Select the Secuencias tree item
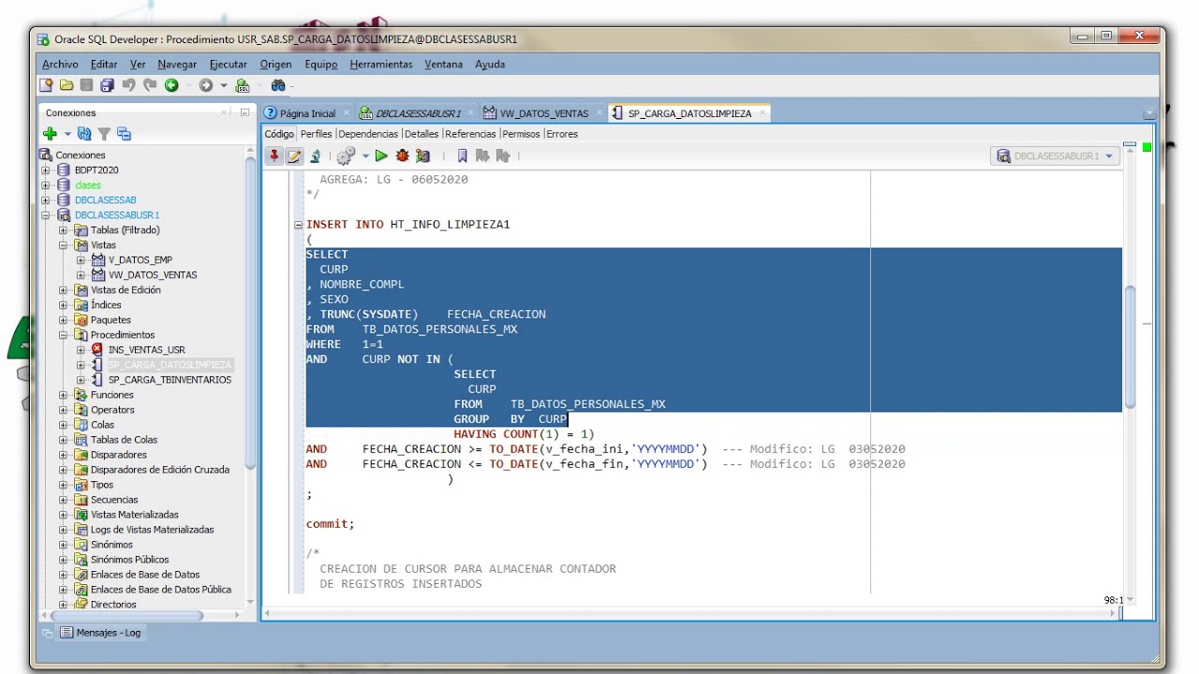1199x674 pixels. pos(115,500)
